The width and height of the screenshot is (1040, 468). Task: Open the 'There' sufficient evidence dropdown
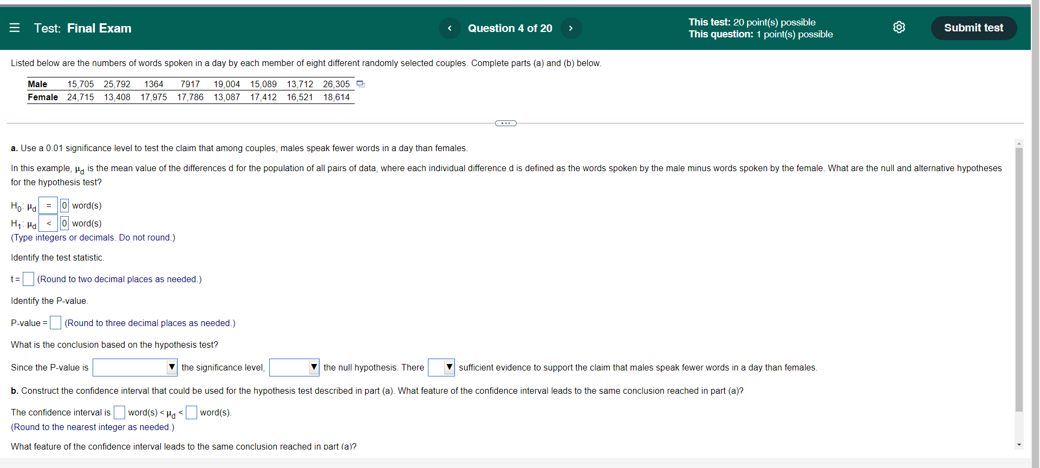click(441, 367)
